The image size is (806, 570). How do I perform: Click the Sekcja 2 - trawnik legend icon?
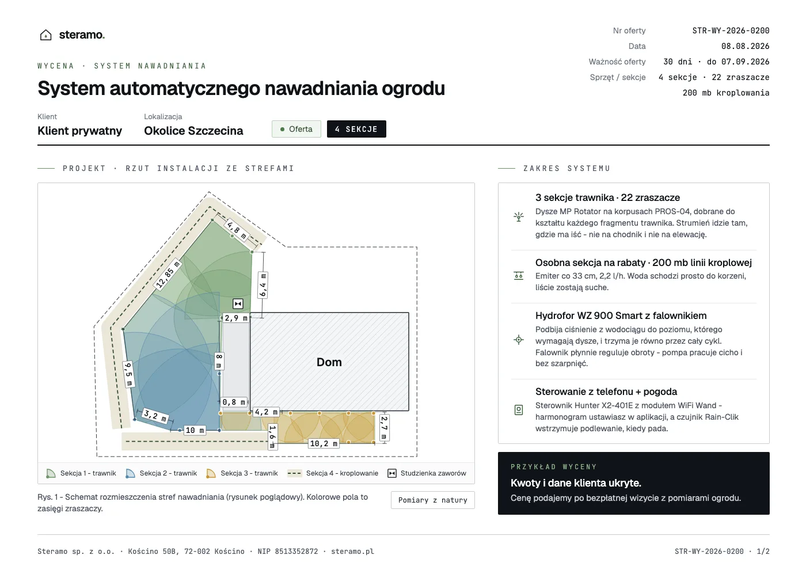pos(130,473)
